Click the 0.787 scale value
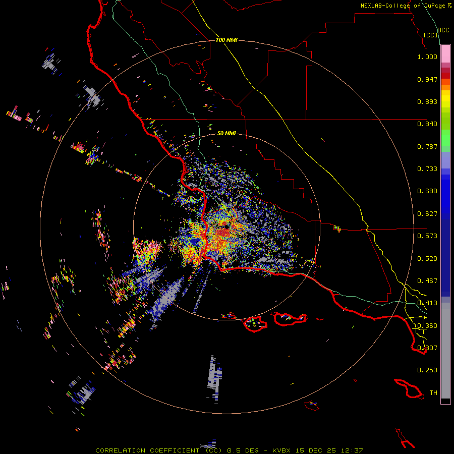The height and width of the screenshot is (454, 454). click(427, 146)
